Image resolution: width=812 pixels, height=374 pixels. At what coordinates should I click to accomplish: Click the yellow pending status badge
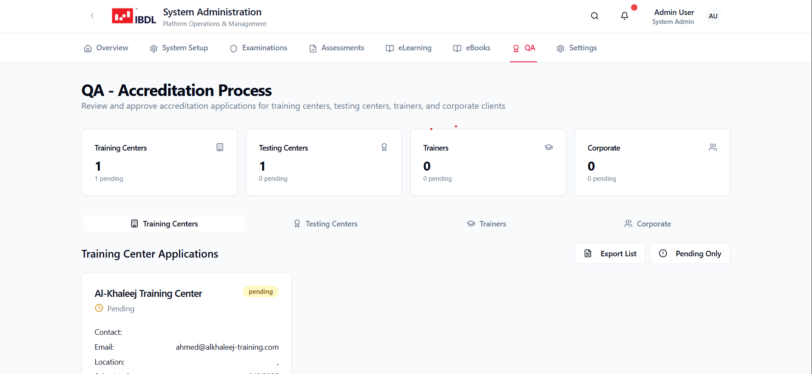pos(260,292)
